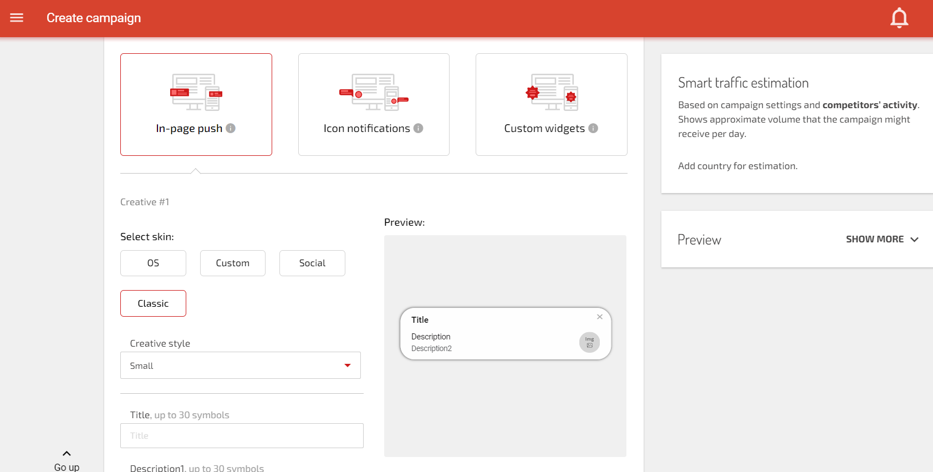Close the preview notification with X
933x472 pixels.
(x=599, y=317)
